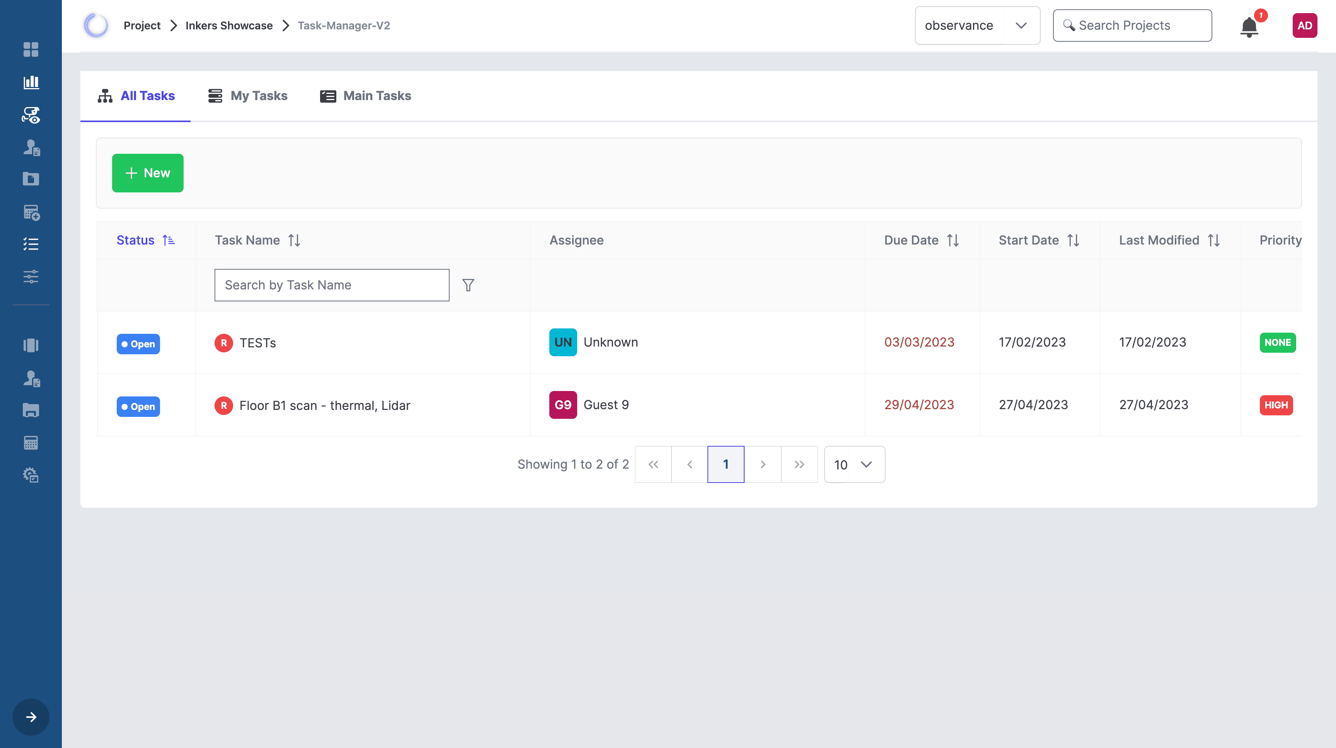Expand the Inkers Showcase breadcrumb
1336x748 pixels.
coord(229,25)
